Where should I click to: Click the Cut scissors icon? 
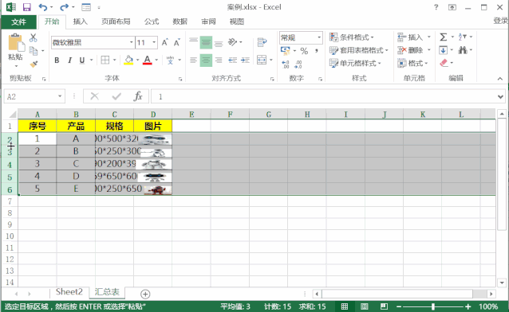[x=34, y=38]
